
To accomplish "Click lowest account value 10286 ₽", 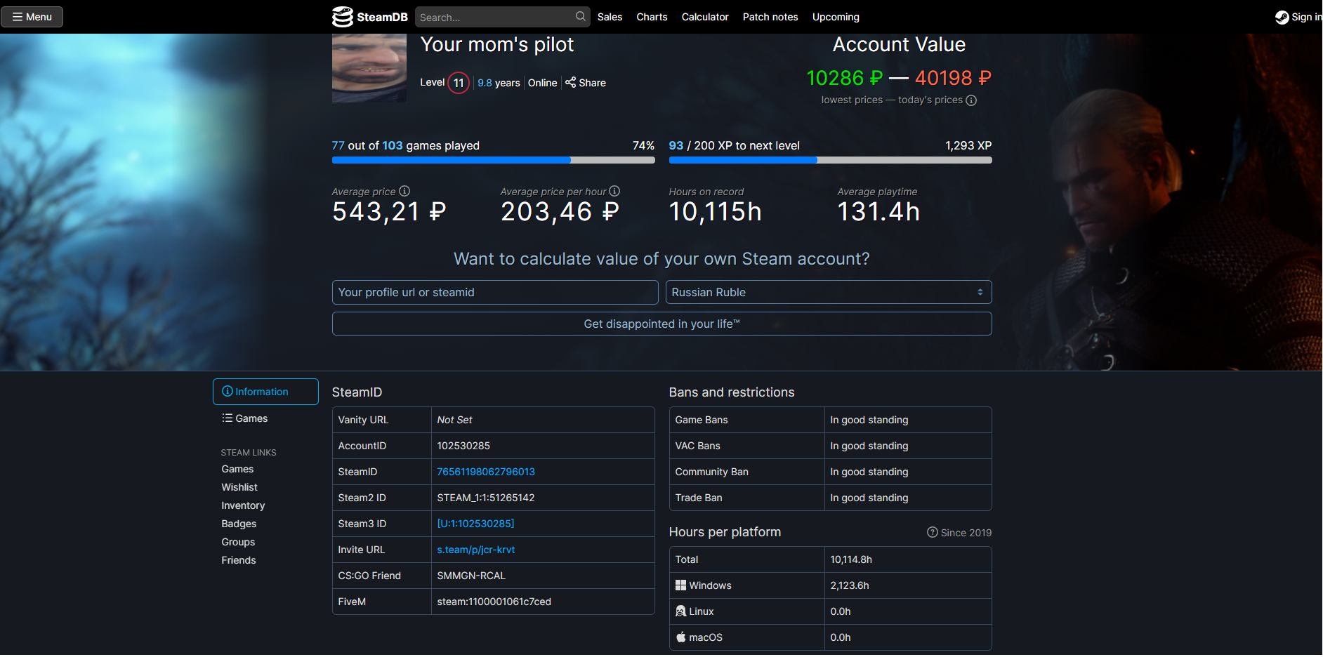I will pyautogui.click(x=844, y=78).
